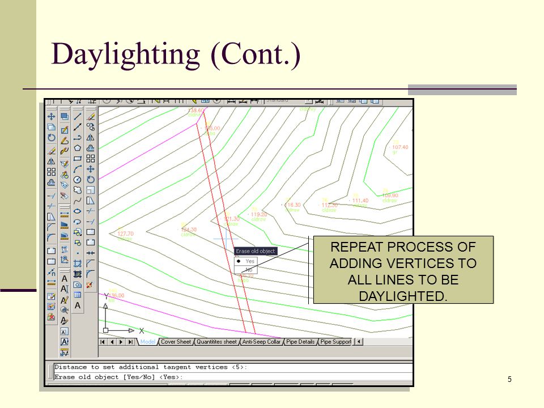The width and height of the screenshot is (544, 408).
Task: Select the circular Copy objects tool
Action: pos(91,127)
